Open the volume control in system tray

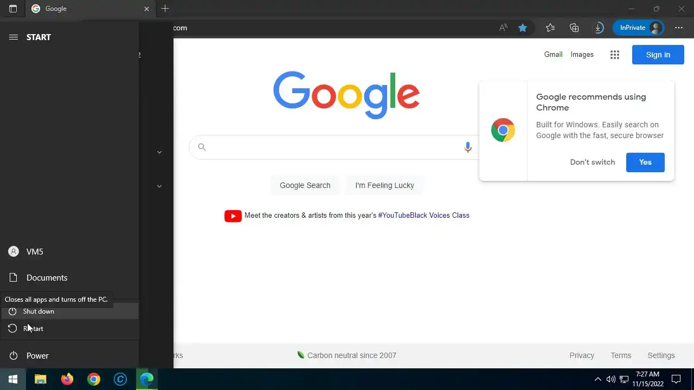coord(611,379)
